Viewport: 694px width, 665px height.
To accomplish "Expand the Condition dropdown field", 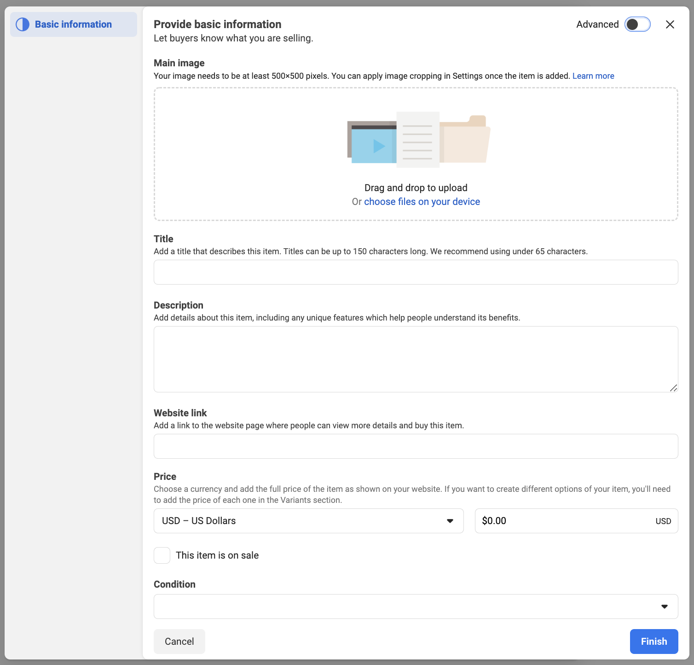I will [x=415, y=607].
